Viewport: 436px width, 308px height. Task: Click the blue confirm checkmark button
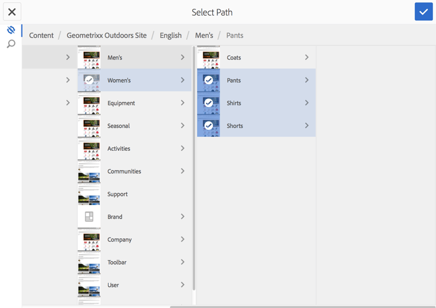coord(423,12)
